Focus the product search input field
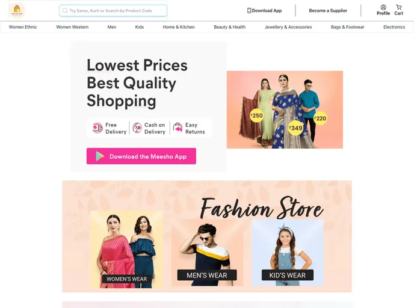Viewport: 414px width, 308px height. point(113,11)
